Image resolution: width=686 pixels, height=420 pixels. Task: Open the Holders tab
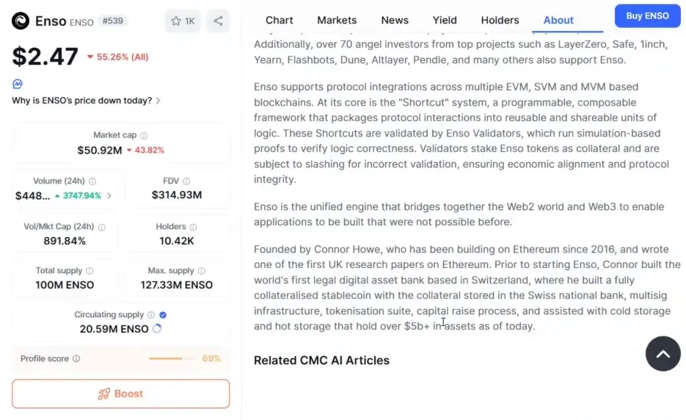click(x=500, y=20)
